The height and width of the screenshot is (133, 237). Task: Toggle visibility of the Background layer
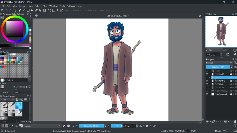point(207,94)
